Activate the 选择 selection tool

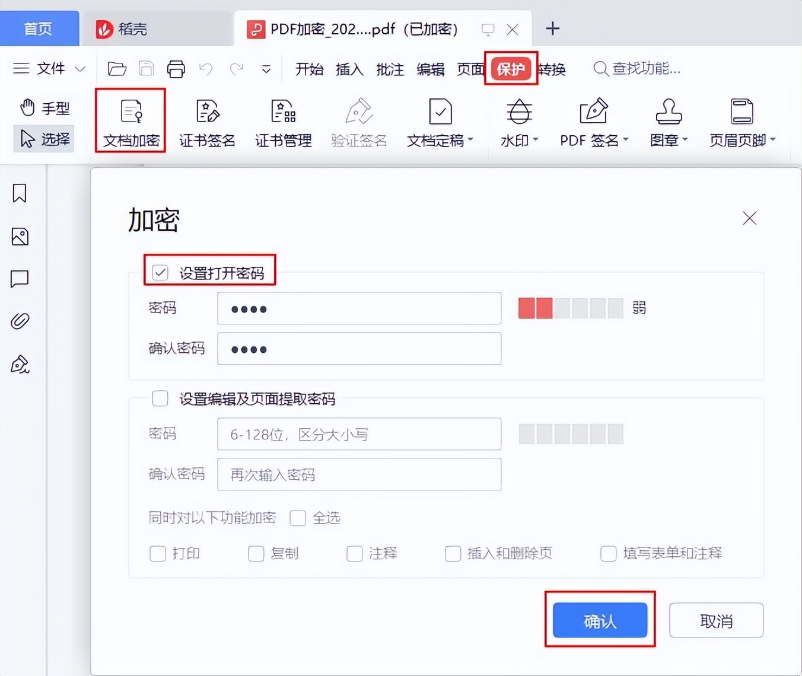click(44, 139)
